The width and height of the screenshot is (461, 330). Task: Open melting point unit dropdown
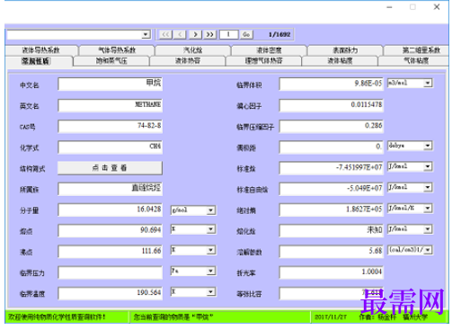(x=193, y=230)
